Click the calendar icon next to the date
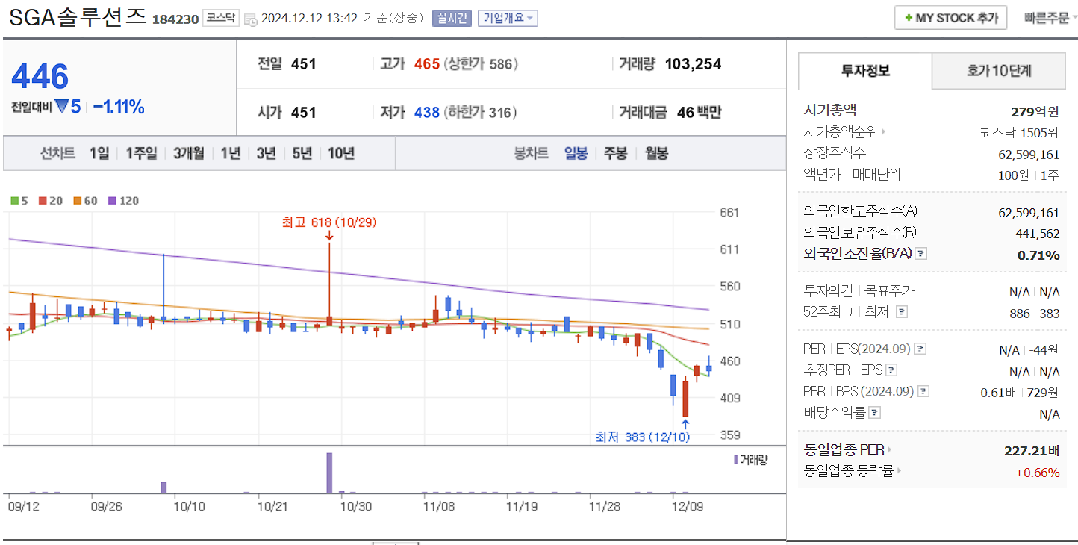The height and width of the screenshot is (545, 1078). (x=250, y=17)
